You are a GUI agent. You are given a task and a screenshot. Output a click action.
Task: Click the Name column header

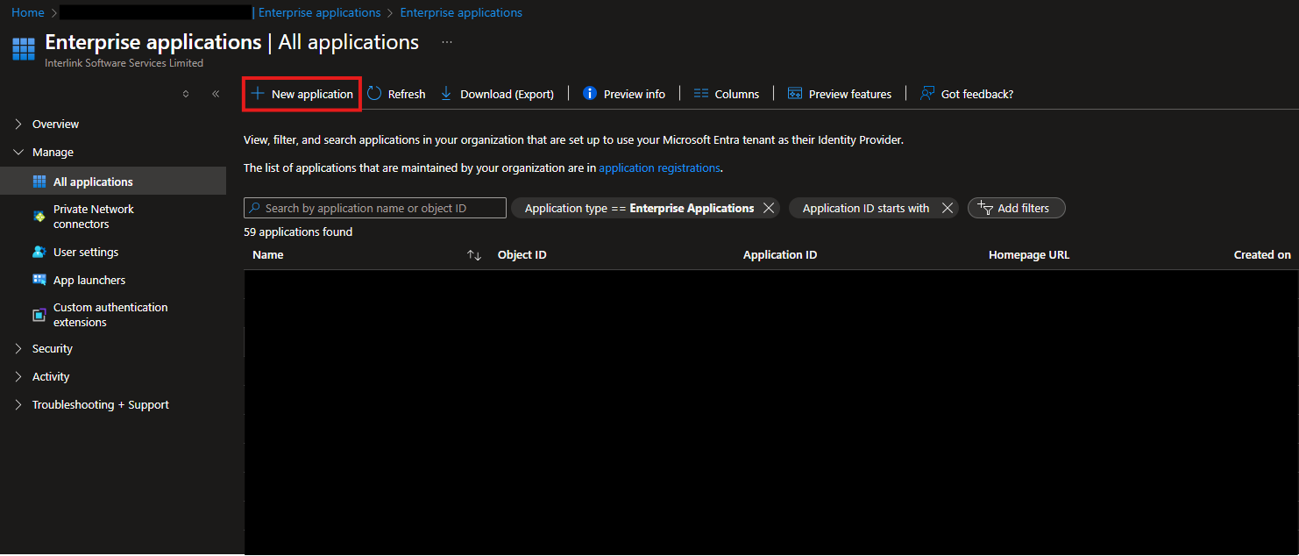(268, 255)
